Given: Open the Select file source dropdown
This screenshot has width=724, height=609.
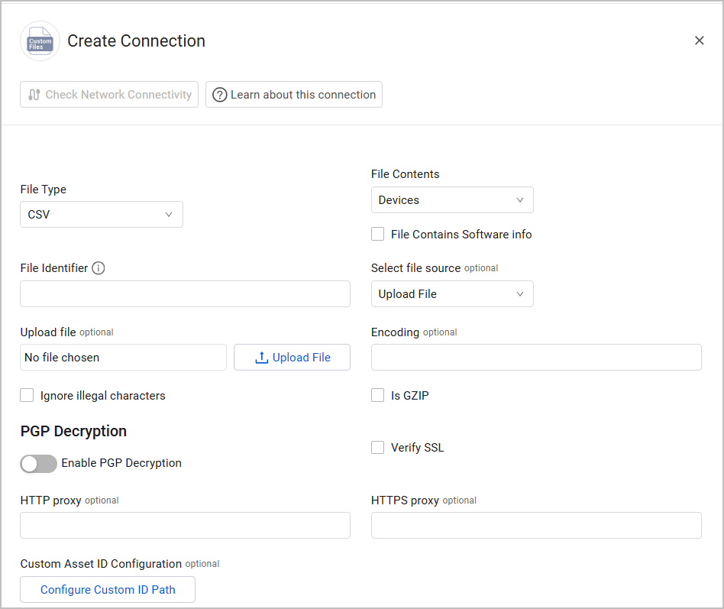Looking at the screenshot, I should [x=452, y=294].
